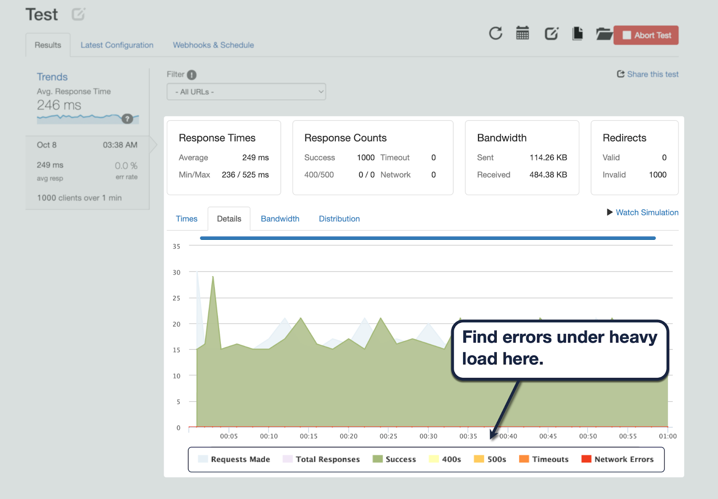Click the 236 / 525 ms Min/Max value
The image size is (718, 499).
(245, 174)
